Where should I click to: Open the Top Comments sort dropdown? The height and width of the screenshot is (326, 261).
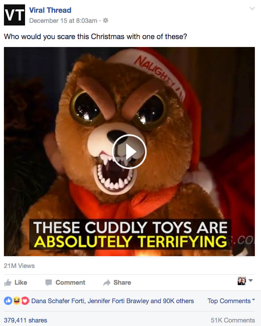(231, 301)
